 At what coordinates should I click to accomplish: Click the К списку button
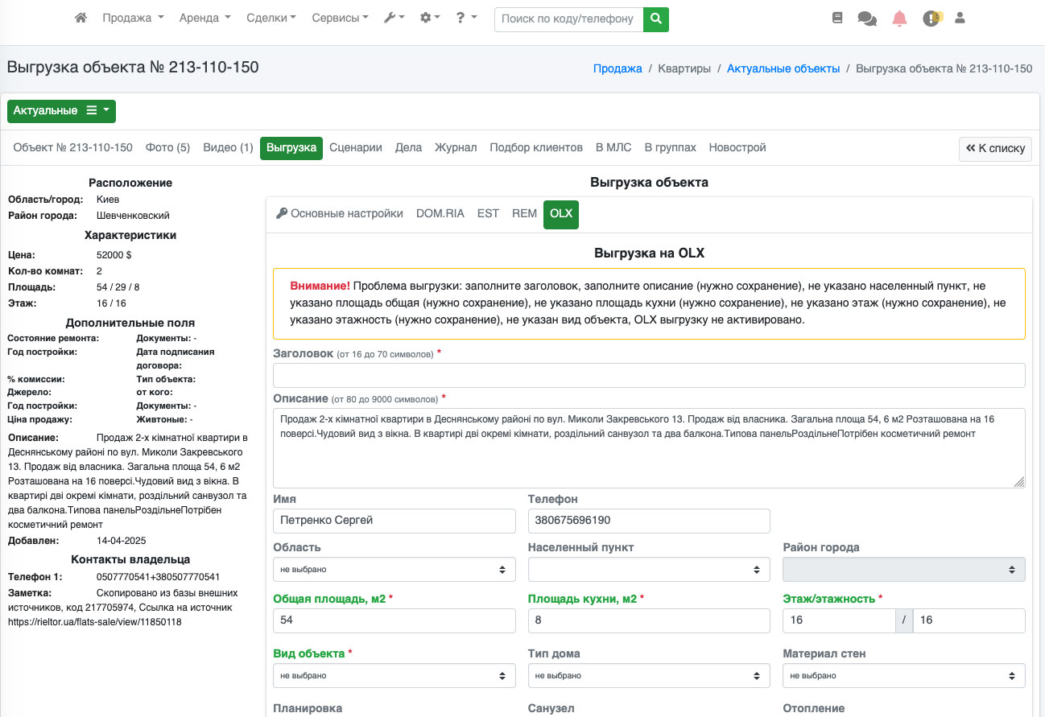click(x=995, y=149)
